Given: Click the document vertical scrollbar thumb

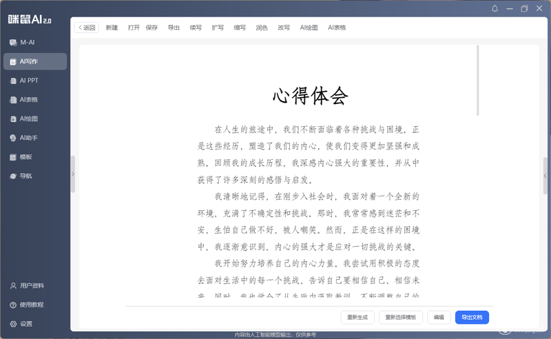Looking at the screenshot, I should pyautogui.click(x=477, y=80).
